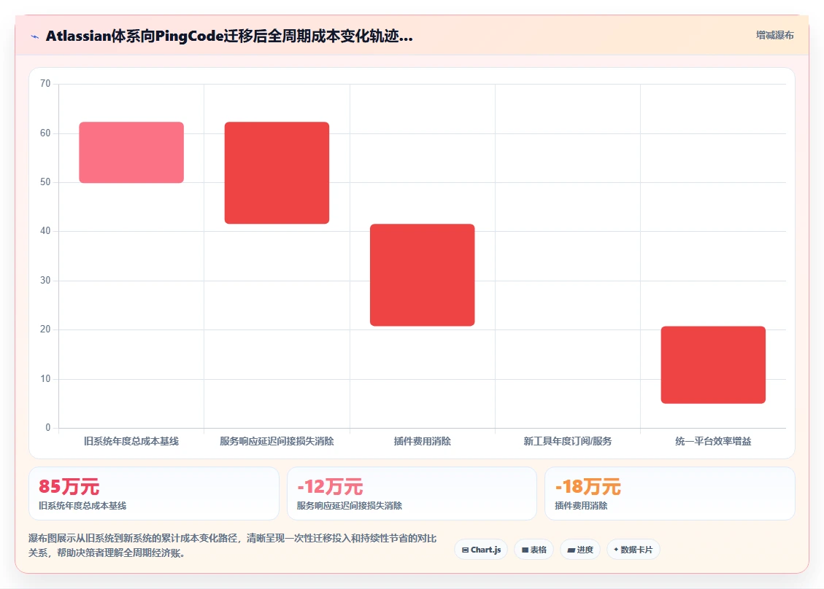Click the 85万元 value card
The image size is (824, 589).
coord(154,494)
